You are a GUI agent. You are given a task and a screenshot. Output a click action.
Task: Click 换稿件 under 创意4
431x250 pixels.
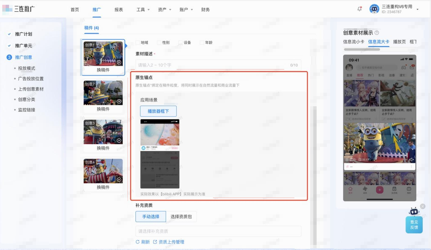(x=103, y=187)
